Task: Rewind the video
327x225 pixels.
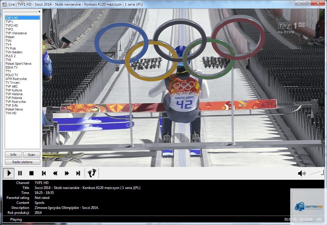Action: (55, 173)
